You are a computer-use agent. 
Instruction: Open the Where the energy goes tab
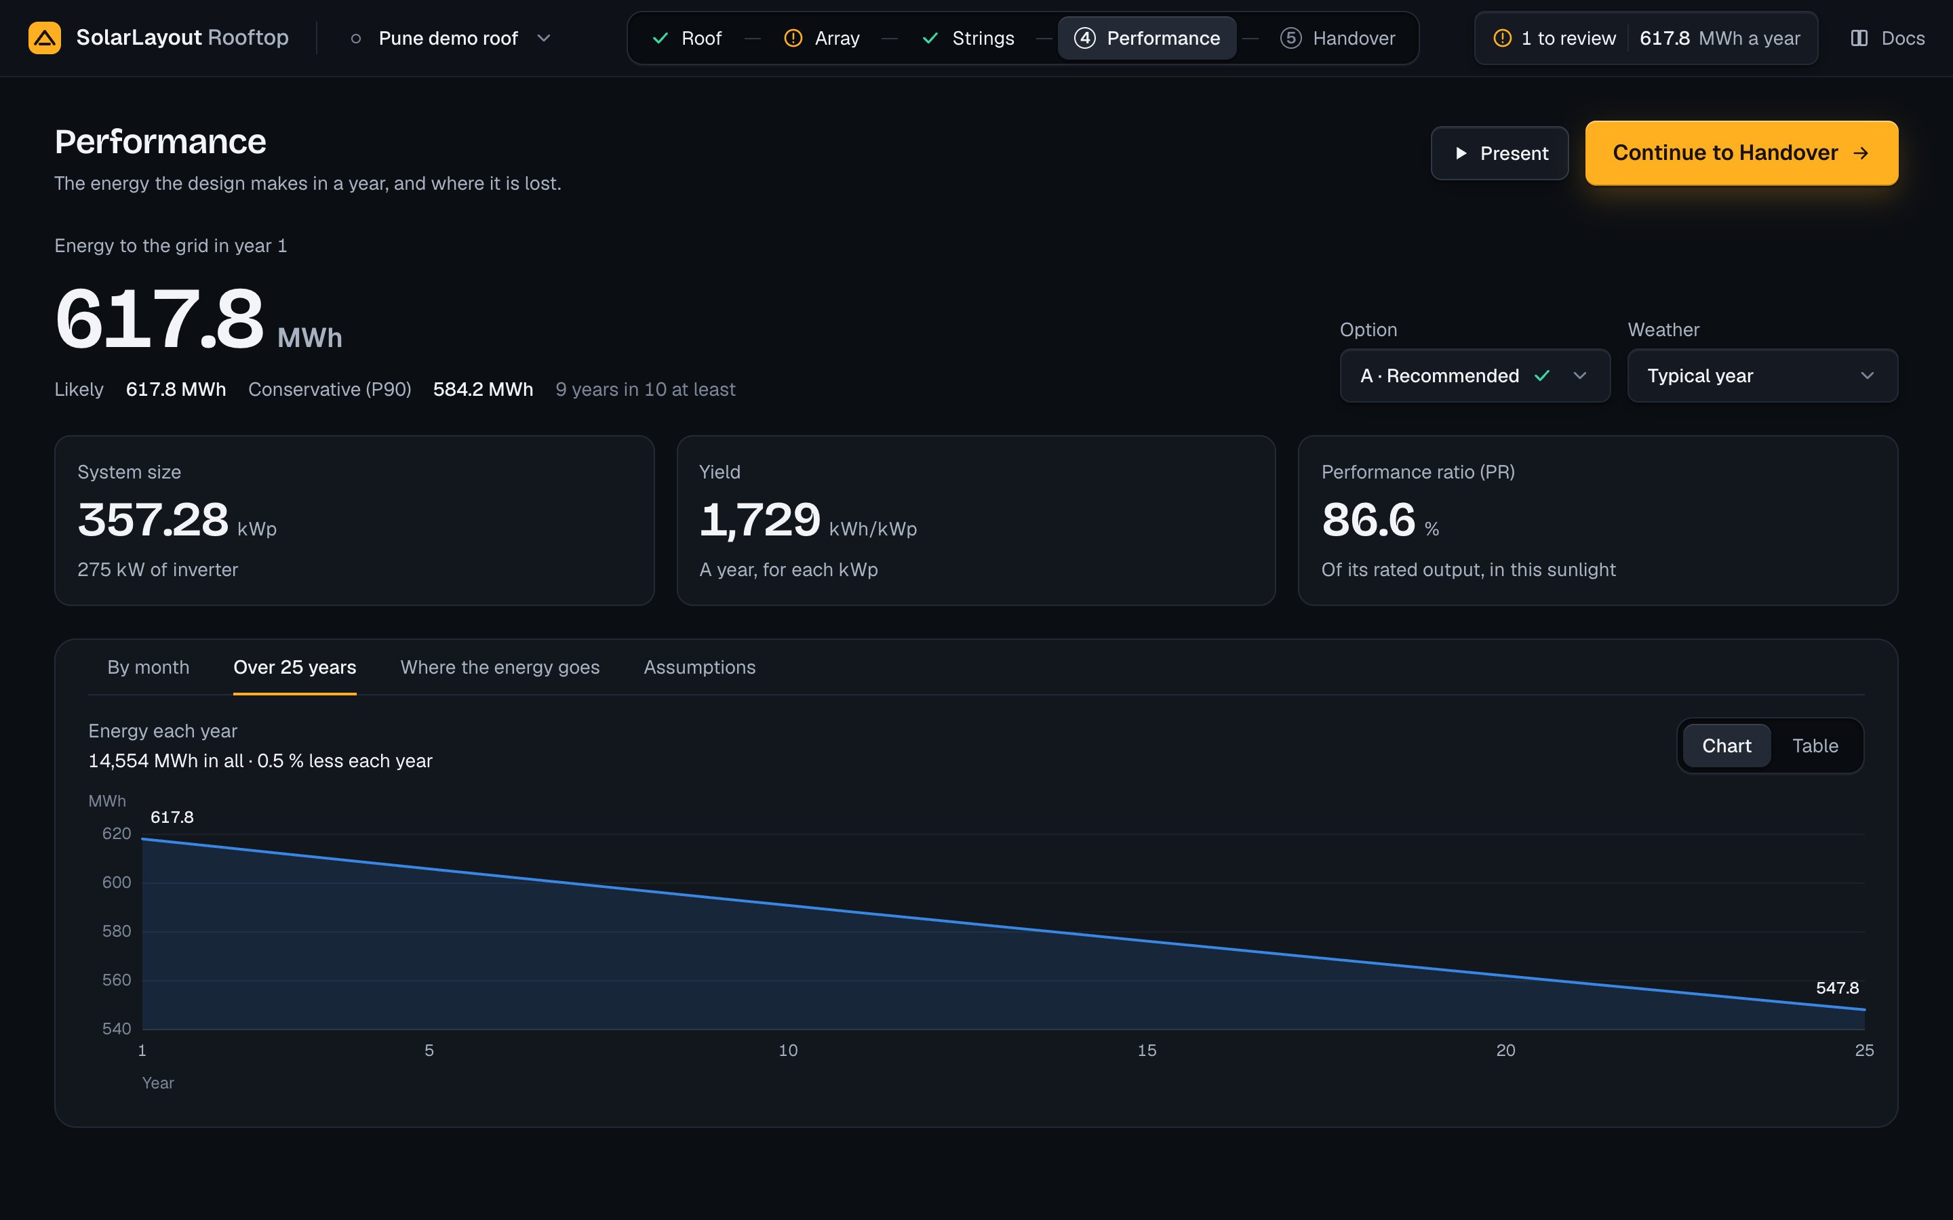500,668
